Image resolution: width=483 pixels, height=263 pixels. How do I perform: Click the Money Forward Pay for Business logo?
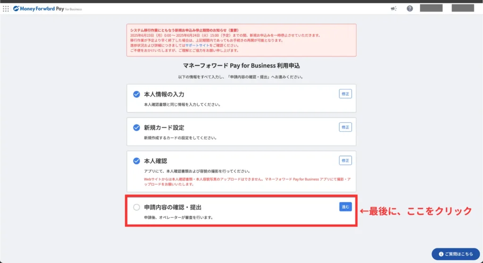(x=47, y=8)
